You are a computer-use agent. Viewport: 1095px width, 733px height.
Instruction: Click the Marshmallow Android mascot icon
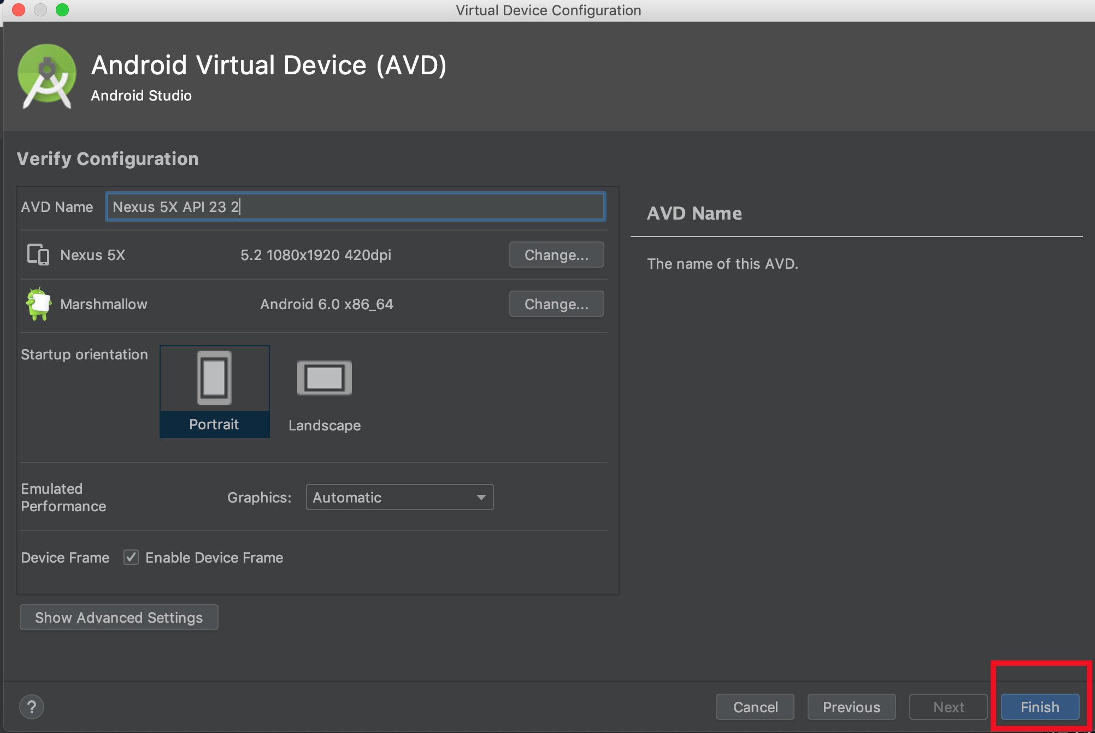38,304
